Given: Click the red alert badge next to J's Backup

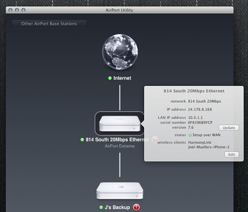Looking at the screenshot, I should 136,207.
